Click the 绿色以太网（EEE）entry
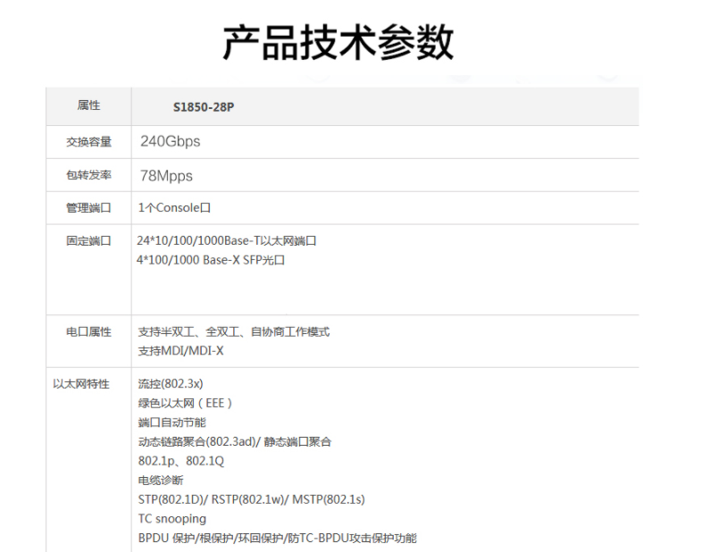The image size is (718, 552). tap(186, 403)
